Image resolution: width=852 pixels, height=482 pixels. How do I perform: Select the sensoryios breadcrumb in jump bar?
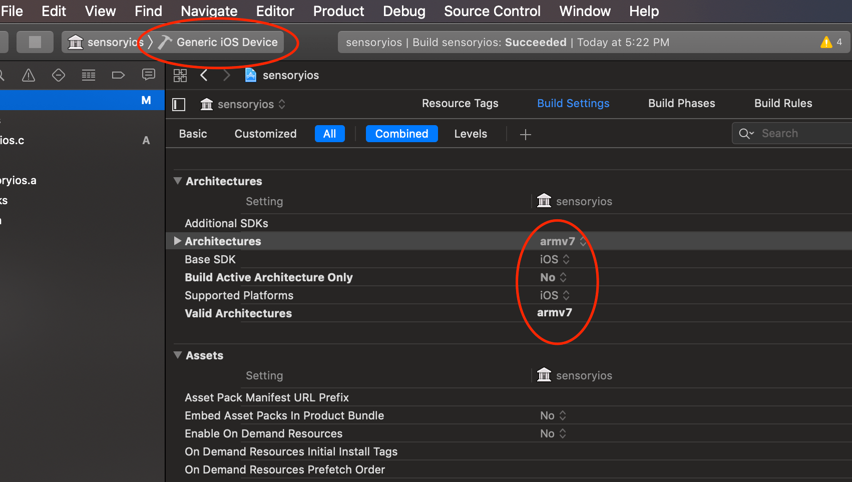290,75
